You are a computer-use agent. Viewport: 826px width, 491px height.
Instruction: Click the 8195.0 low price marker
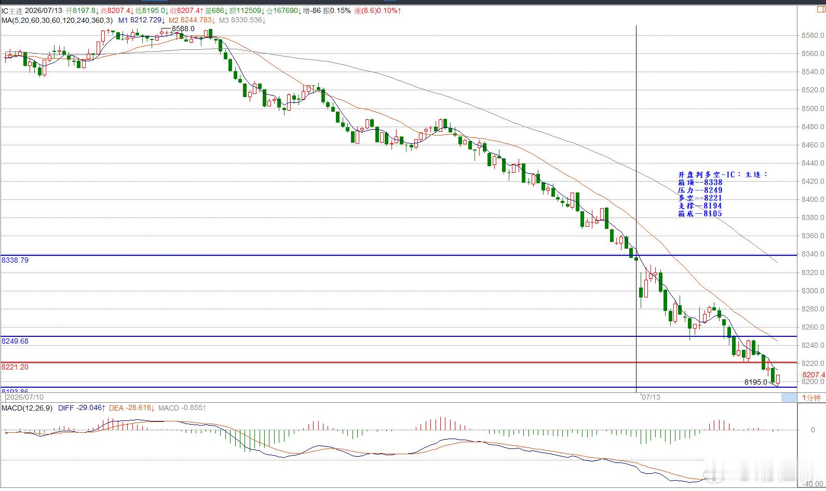click(755, 382)
